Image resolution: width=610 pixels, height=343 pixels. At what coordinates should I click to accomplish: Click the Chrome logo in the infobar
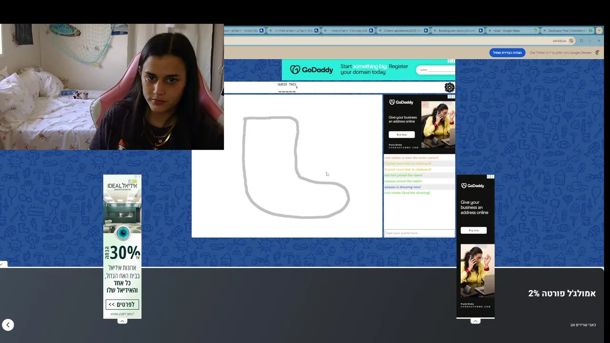coord(597,53)
